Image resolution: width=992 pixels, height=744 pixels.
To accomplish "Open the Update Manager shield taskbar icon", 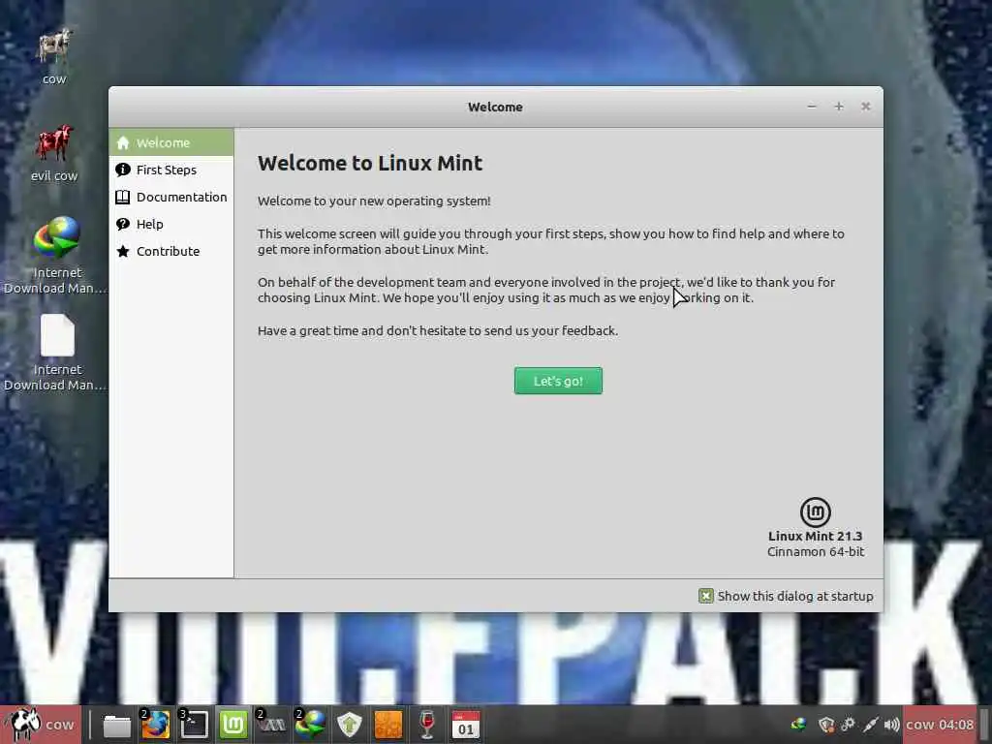I will coord(349,725).
